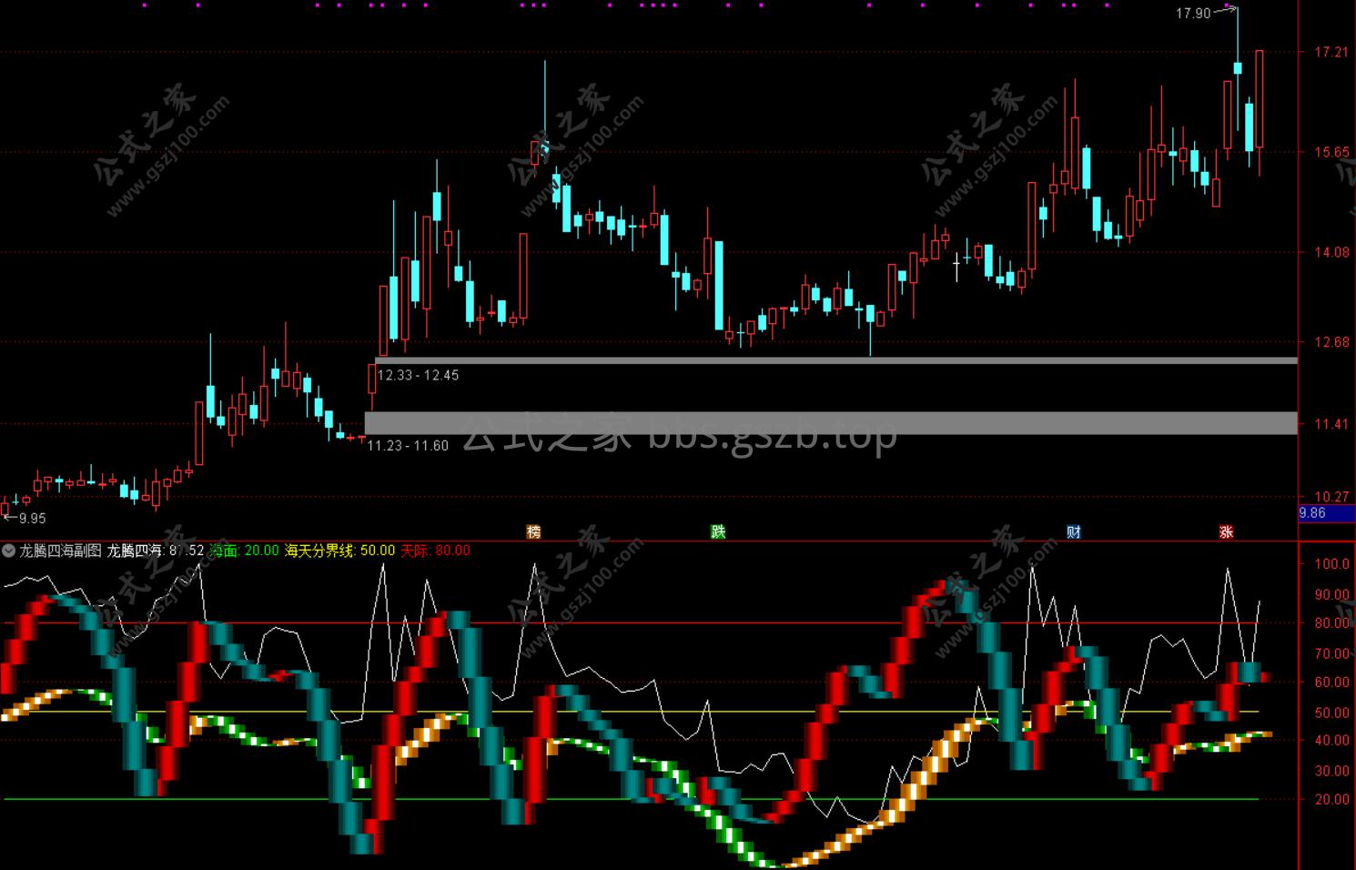The height and width of the screenshot is (870, 1356).
Task: Click the 100.0 indicator axis label
Action: tap(1331, 563)
